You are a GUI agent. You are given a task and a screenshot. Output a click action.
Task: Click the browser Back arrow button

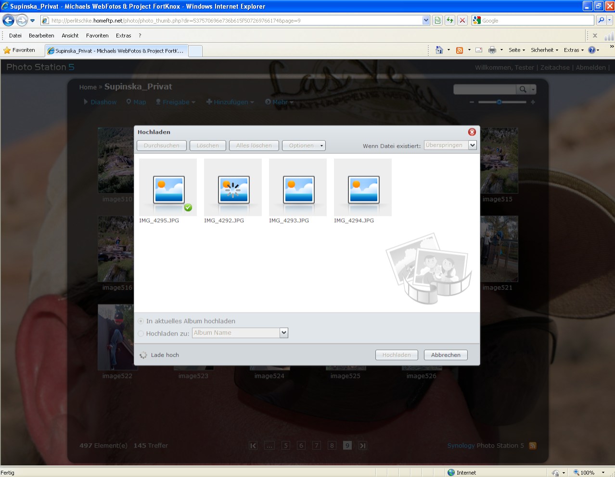tap(9, 21)
